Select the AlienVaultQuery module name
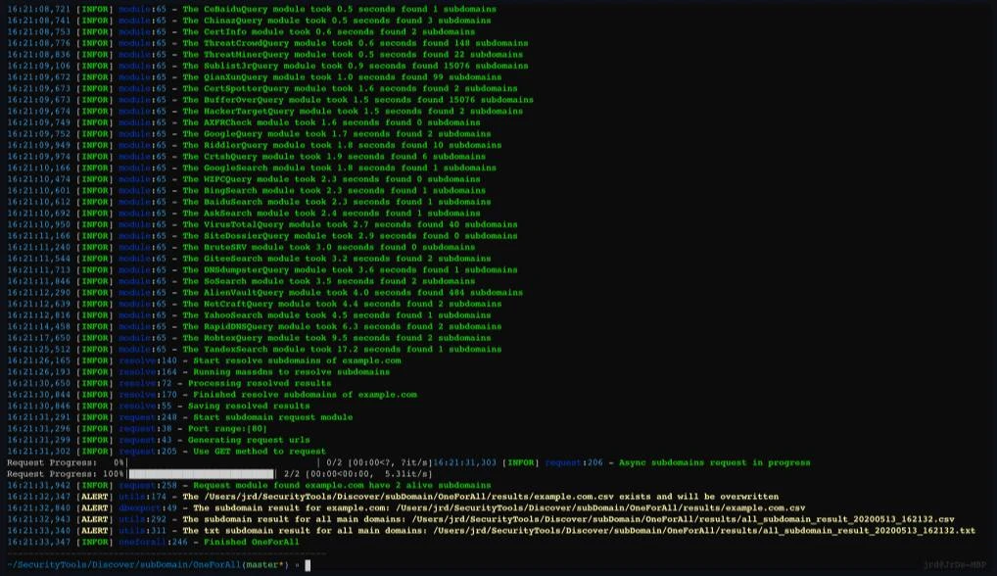997x576 pixels. tap(244, 293)
